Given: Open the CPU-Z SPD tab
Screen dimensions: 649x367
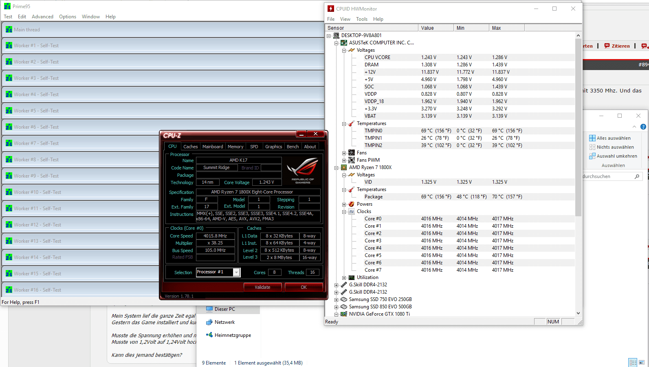Looking at the screenshot, I should (x=254, y=147).
